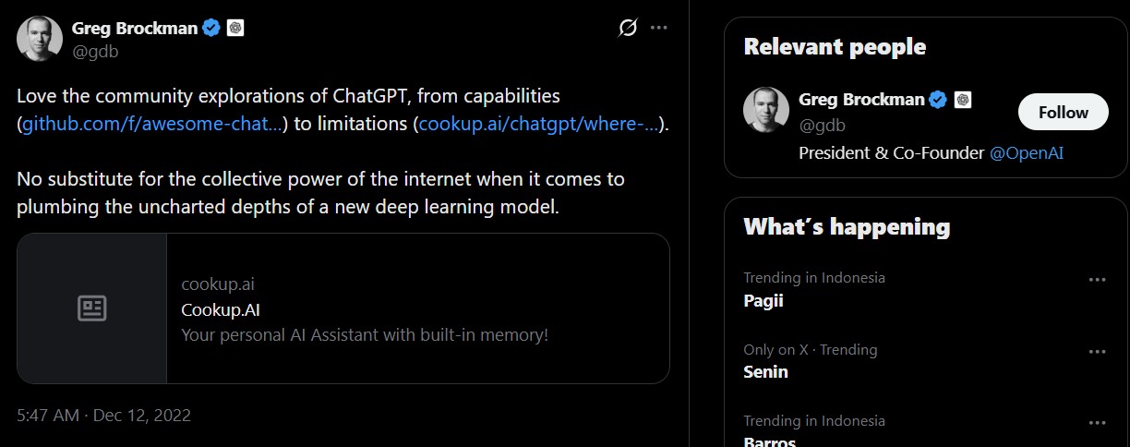Image resolution: width=1130 pixels, height=447 pixels.
Task: Click Greg Brockman's avatar on the tweet
Action: (x=40, y=39)
